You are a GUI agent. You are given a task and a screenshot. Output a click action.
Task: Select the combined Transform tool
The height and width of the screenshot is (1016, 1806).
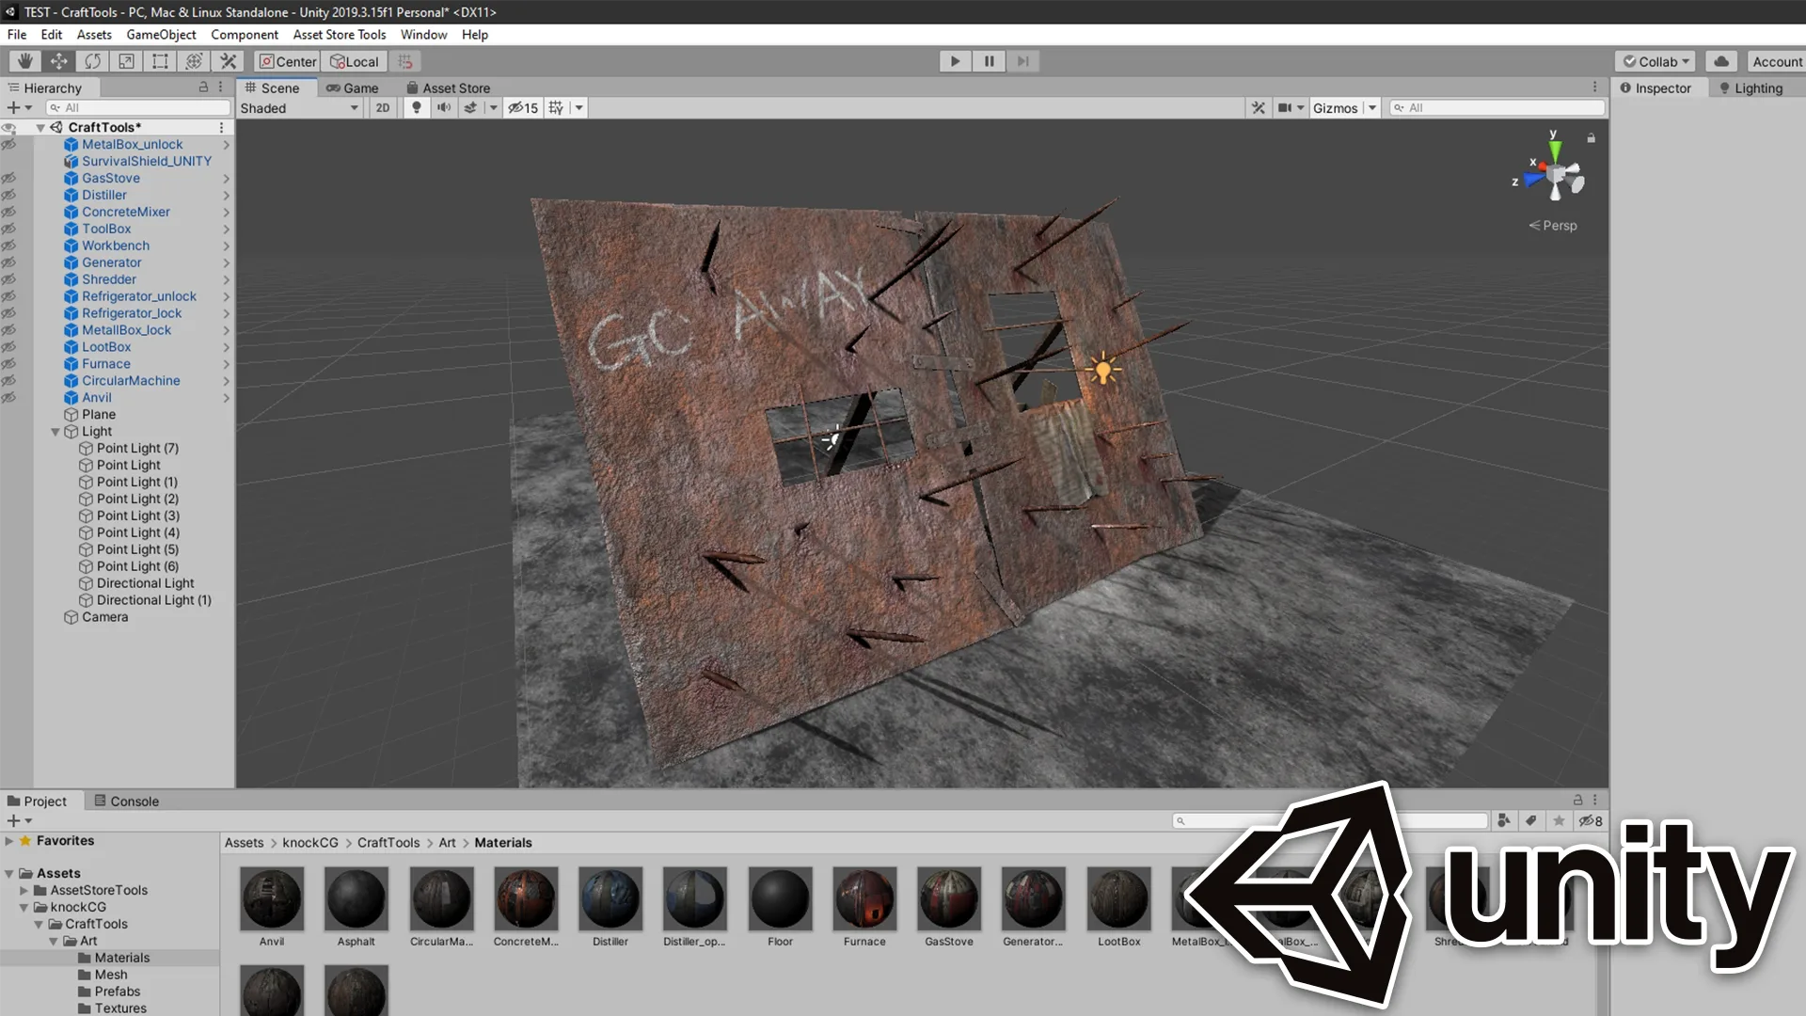pos(194,61)
